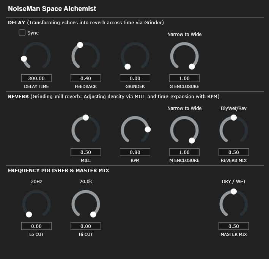Click the GRINDER knob handle
This screenshot has width=269, height=259.
(x=127, y=66)
